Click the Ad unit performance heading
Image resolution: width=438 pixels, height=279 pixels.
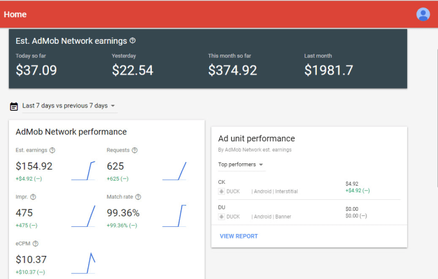pyautogui.click(x=256, y=138)
